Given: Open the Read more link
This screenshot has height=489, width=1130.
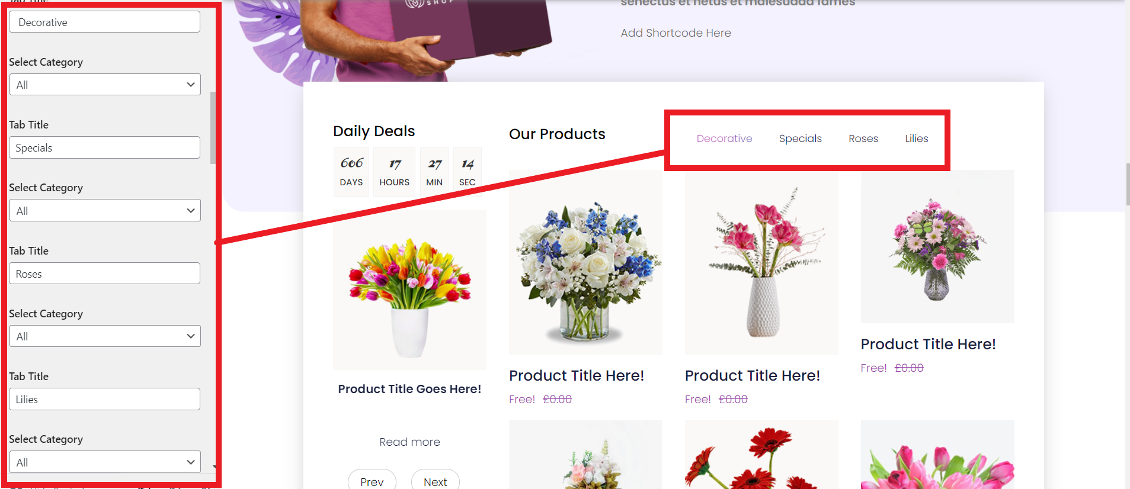Looking at the screenshot, I should point(409,442).
